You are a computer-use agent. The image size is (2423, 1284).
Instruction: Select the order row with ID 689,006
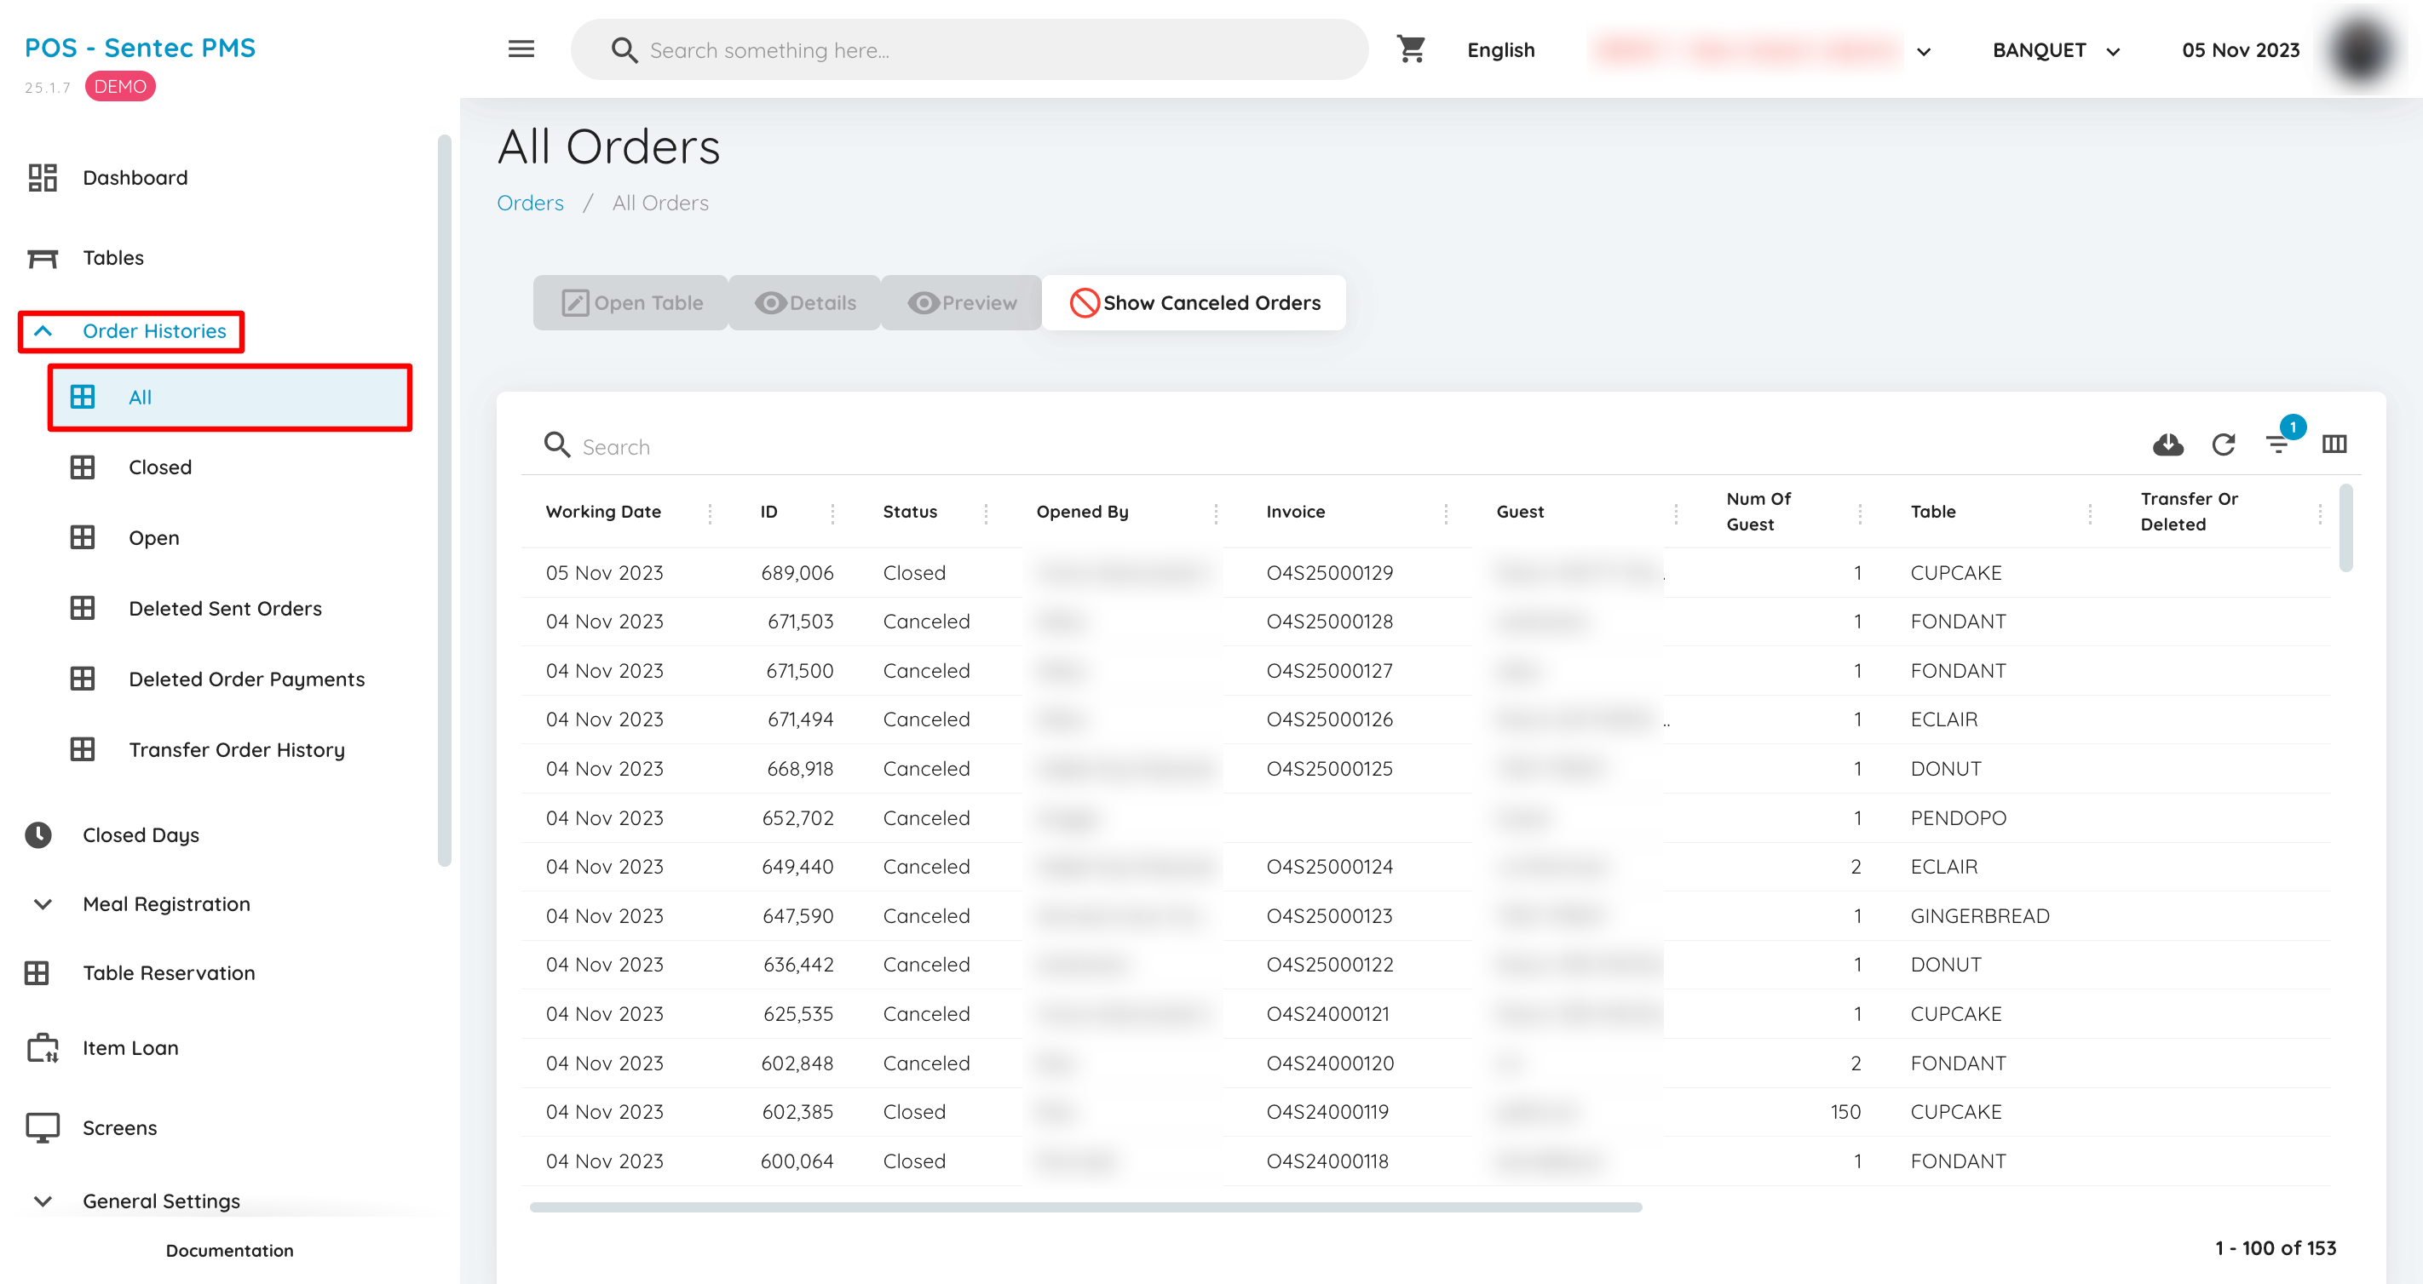point(1426,572)
